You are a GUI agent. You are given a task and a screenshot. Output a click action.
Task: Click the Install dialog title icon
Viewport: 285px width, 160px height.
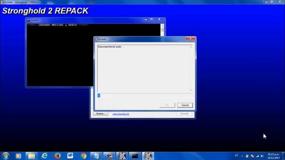(97, 39)
